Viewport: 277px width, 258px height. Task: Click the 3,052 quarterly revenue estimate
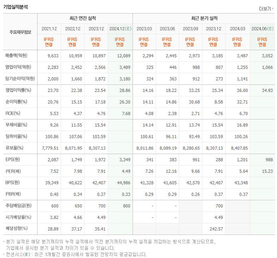267,56
